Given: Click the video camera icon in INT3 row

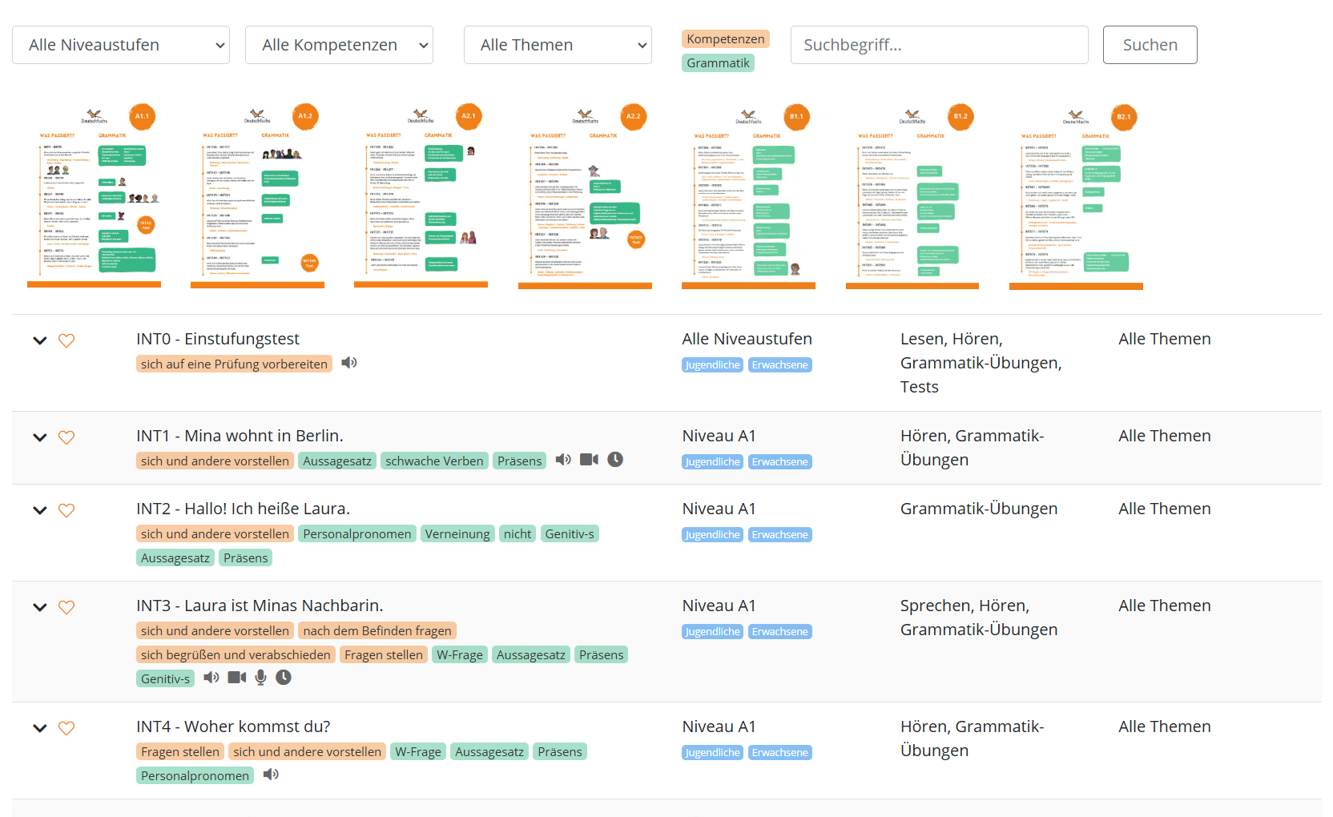Looking at the screenshot, I should coord(236,678).
